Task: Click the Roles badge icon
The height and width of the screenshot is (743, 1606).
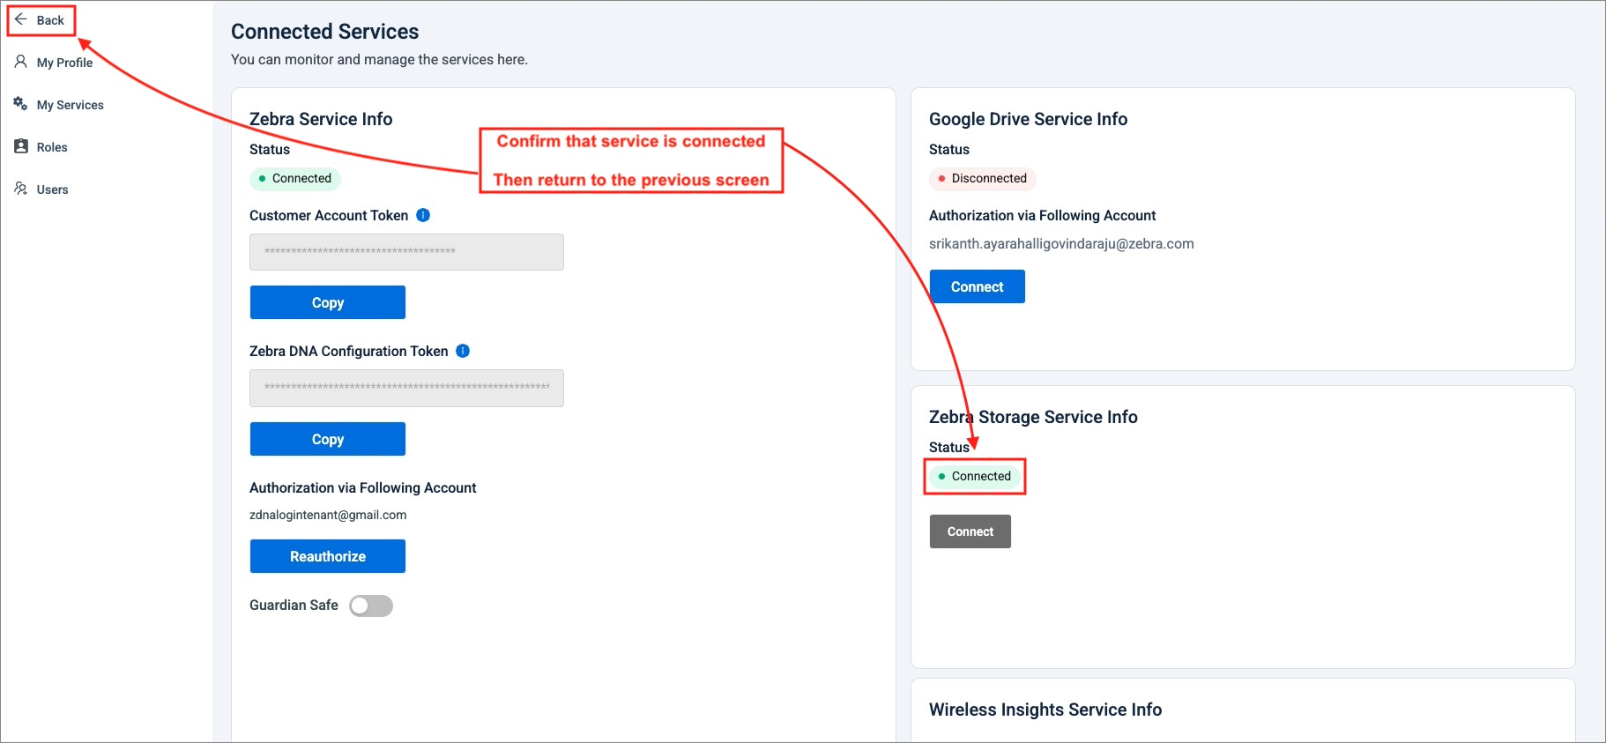Action: [x=21, y=146]
